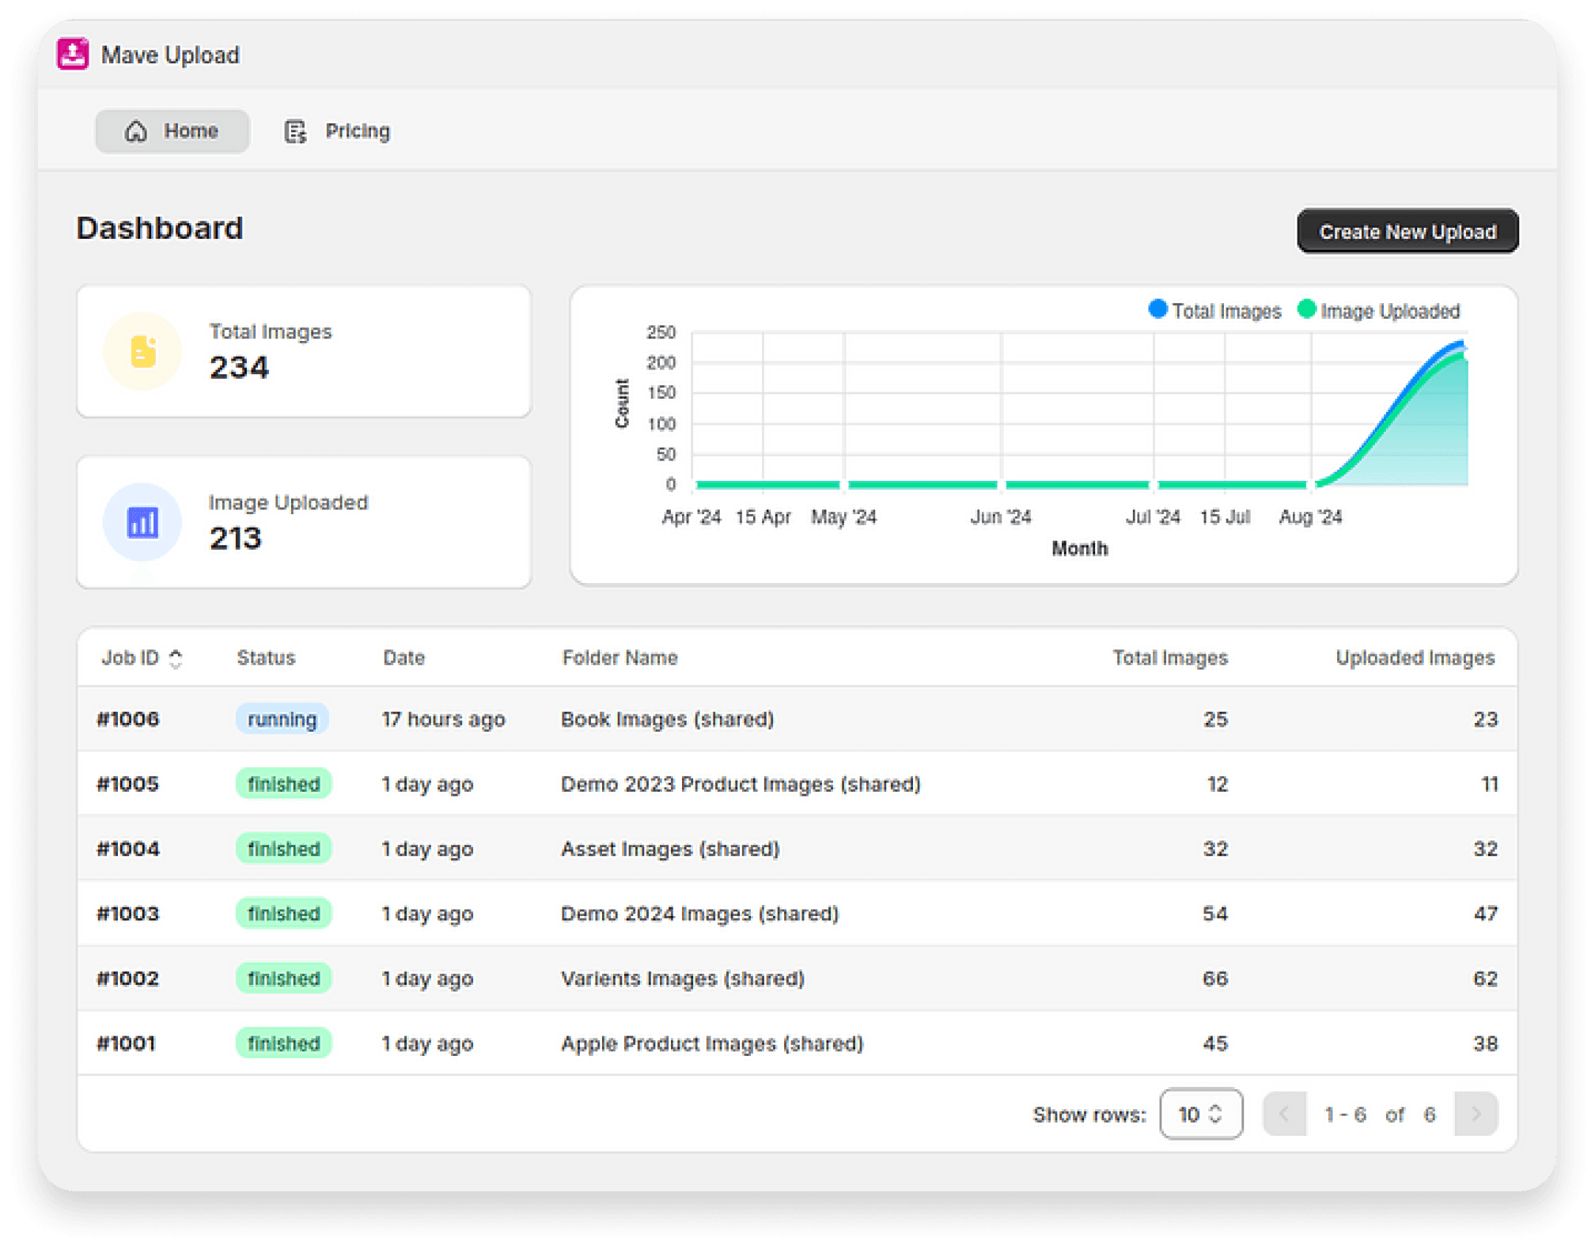Open job #1001 row
1595x1249 pixels.
point(797,1043)
